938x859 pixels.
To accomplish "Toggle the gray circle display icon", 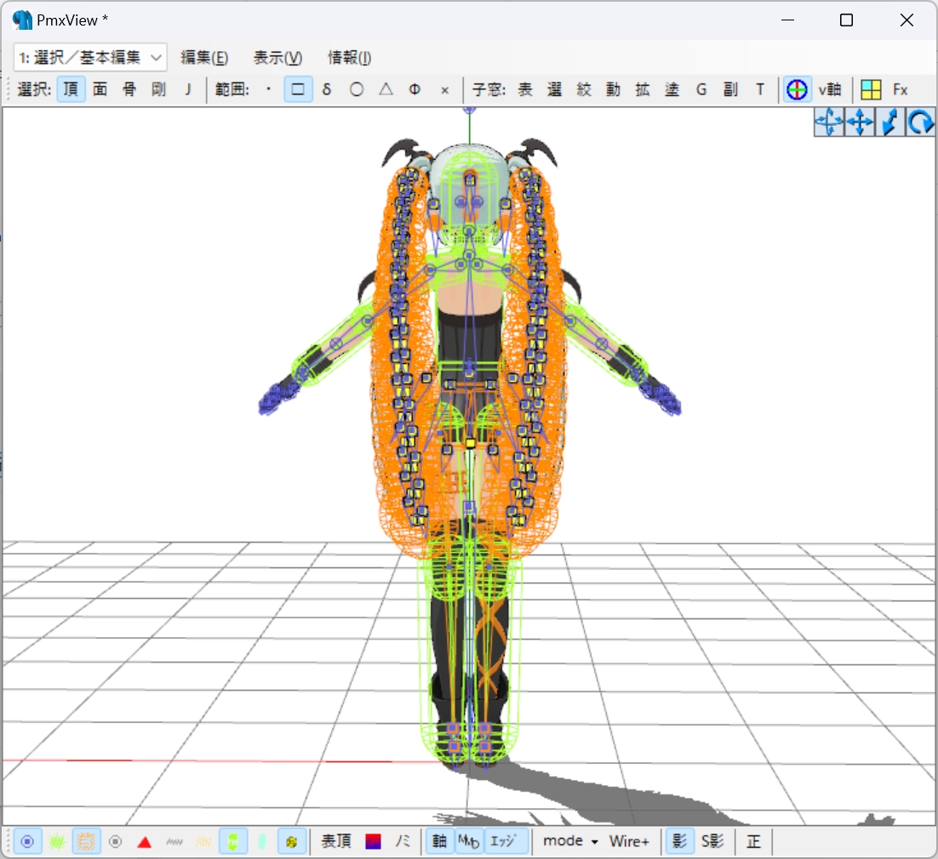I will coord(116,842).
